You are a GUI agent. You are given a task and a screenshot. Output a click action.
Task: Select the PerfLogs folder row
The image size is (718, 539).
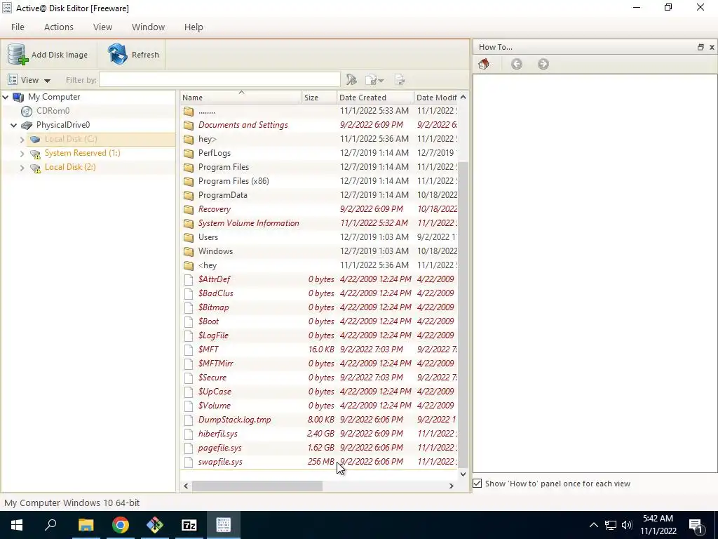[x=319, y=153]
